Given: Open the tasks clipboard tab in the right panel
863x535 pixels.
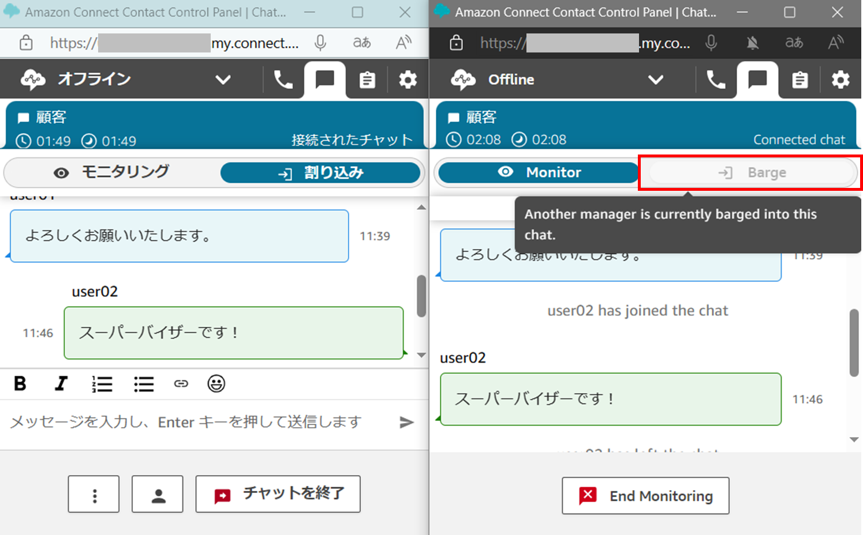Looking at the screenshot, I should [x=800, y=80].
